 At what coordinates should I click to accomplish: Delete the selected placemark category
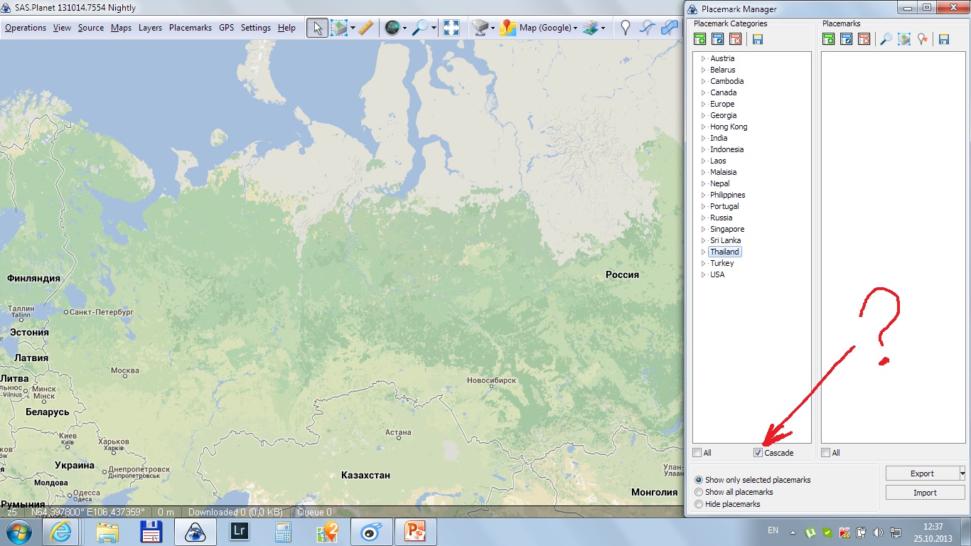[736, 39]
